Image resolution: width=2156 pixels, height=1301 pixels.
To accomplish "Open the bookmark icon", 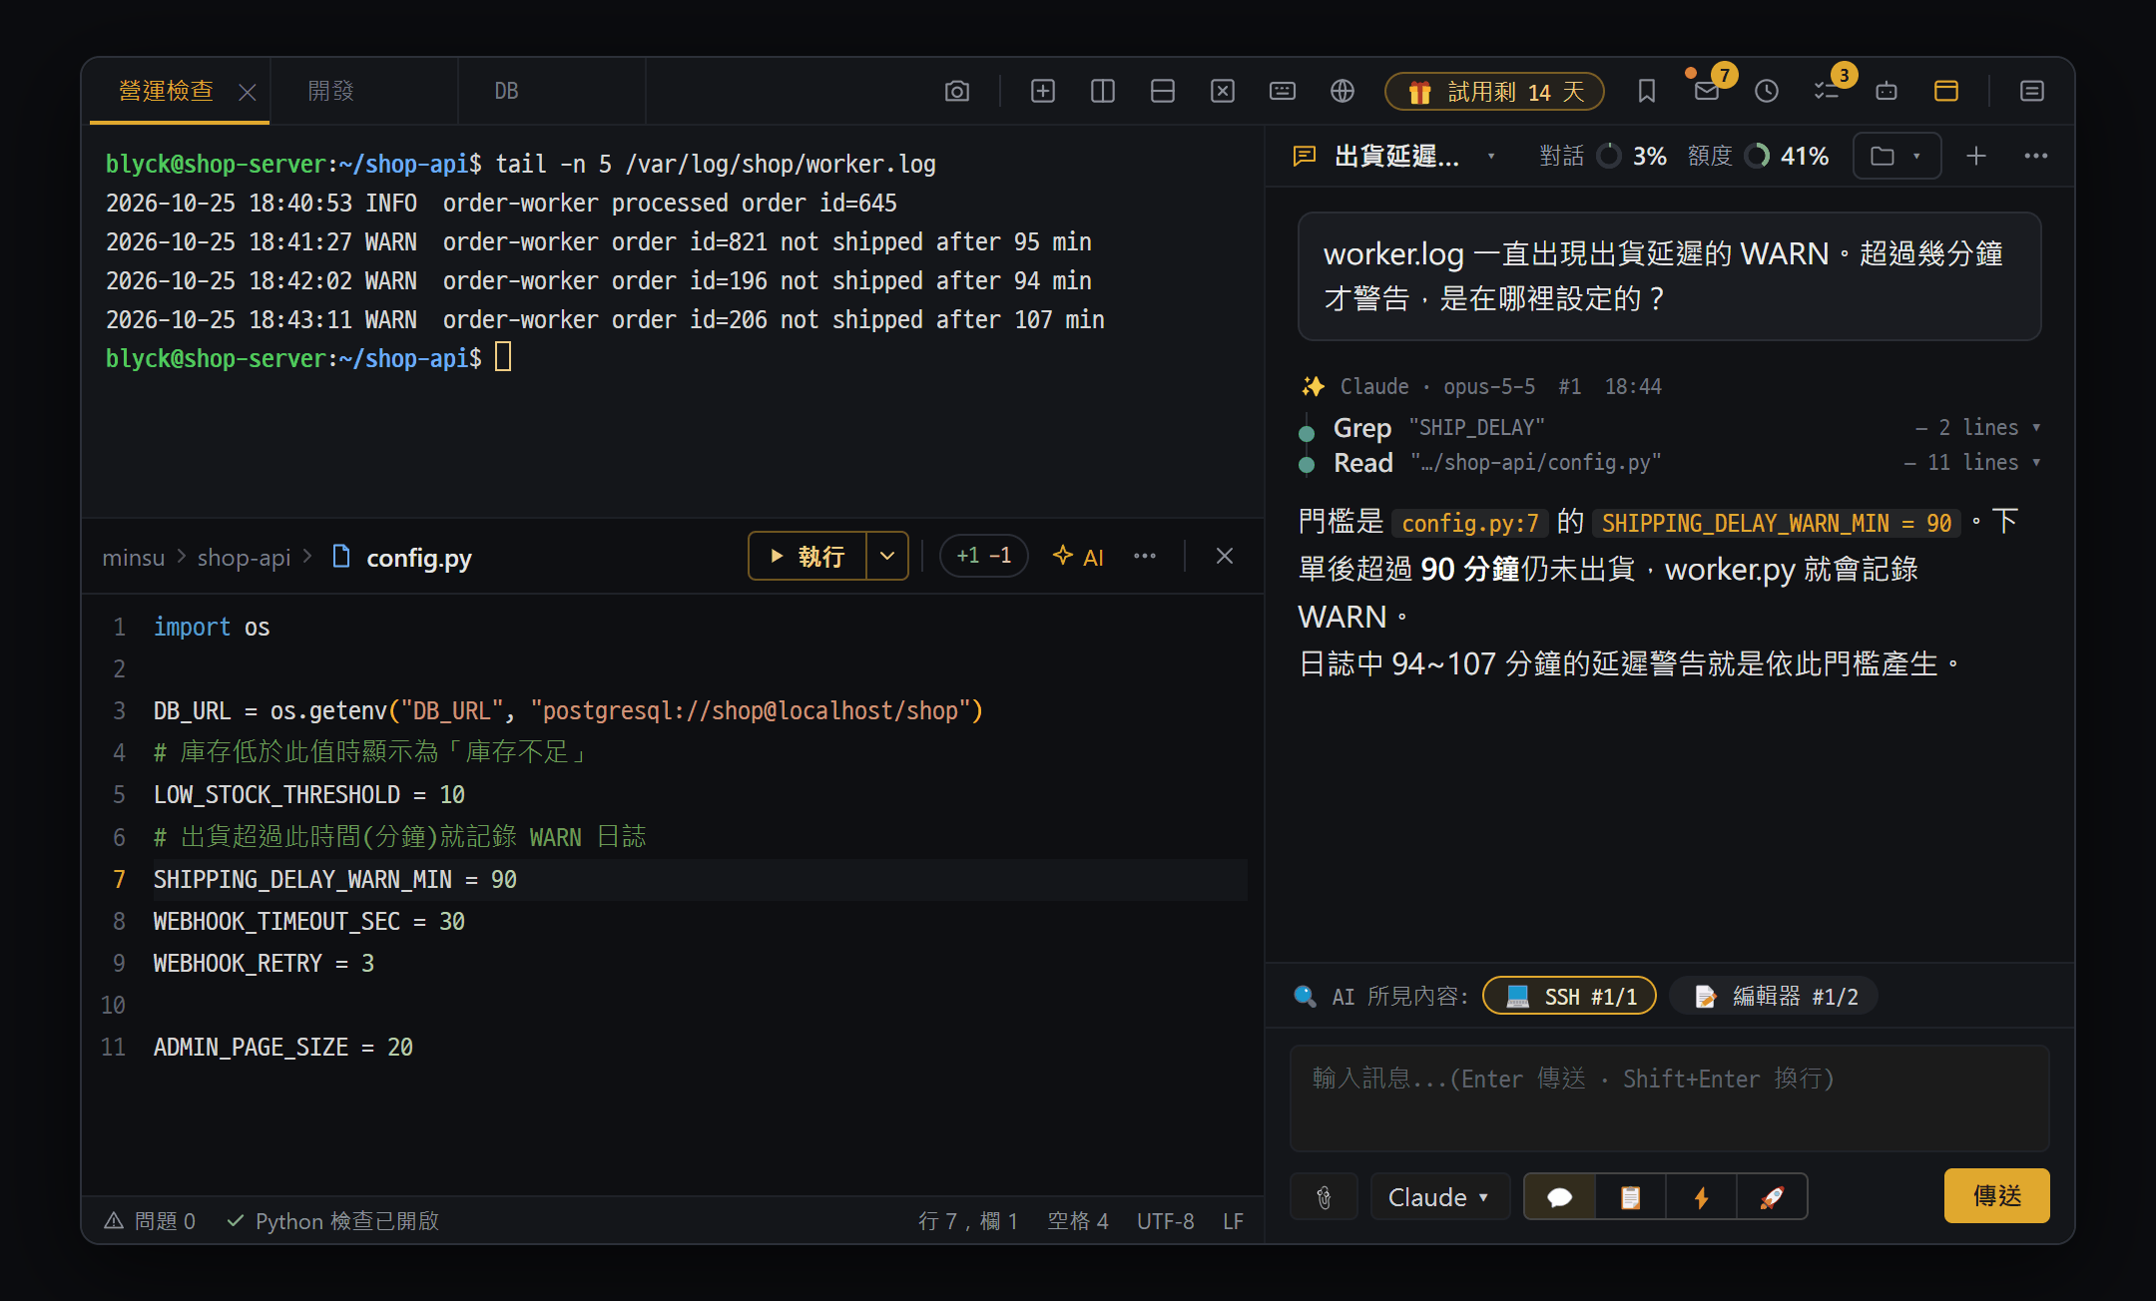I will click(x=1646, y=92).
